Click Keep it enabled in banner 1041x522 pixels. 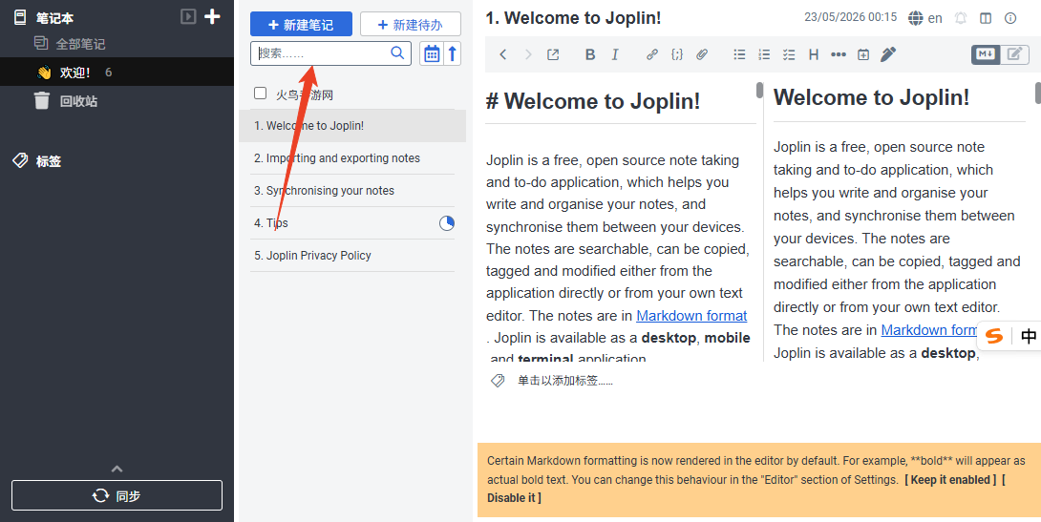click(950, 480)
